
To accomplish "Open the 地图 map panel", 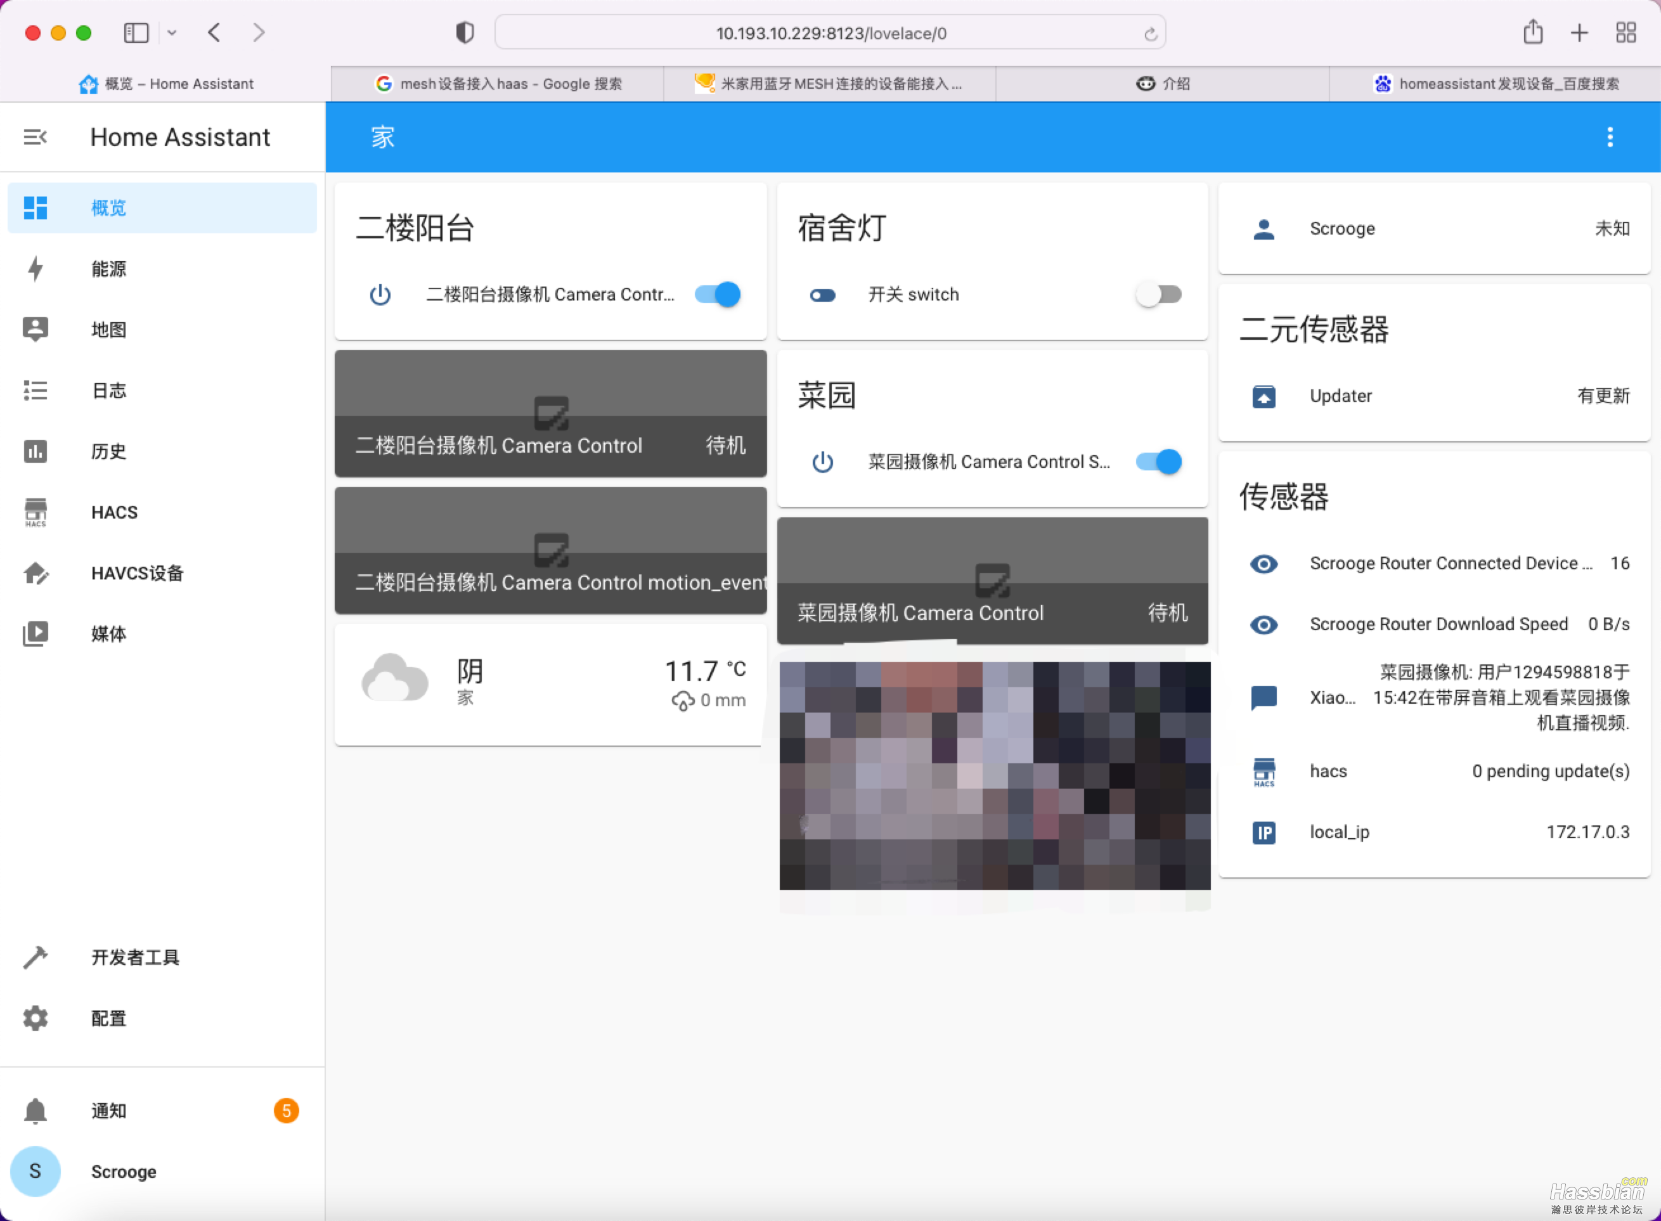I will tap(110, 330).
